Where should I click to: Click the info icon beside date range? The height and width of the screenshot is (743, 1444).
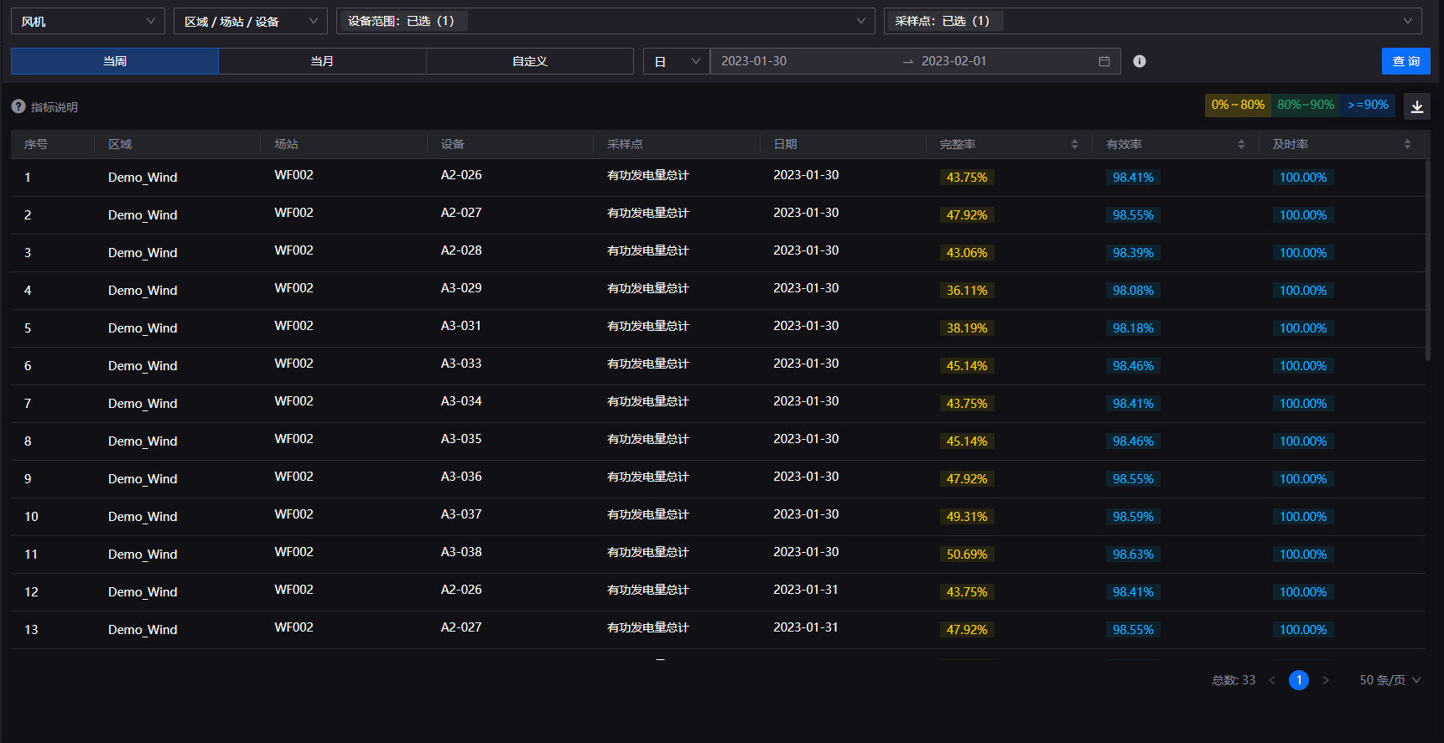pos(1139,61)
